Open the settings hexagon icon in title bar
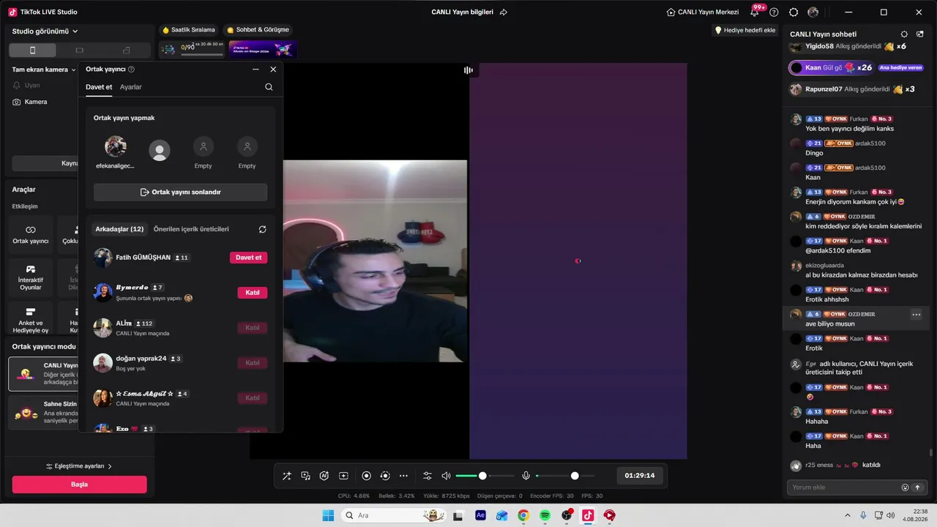 794,12
